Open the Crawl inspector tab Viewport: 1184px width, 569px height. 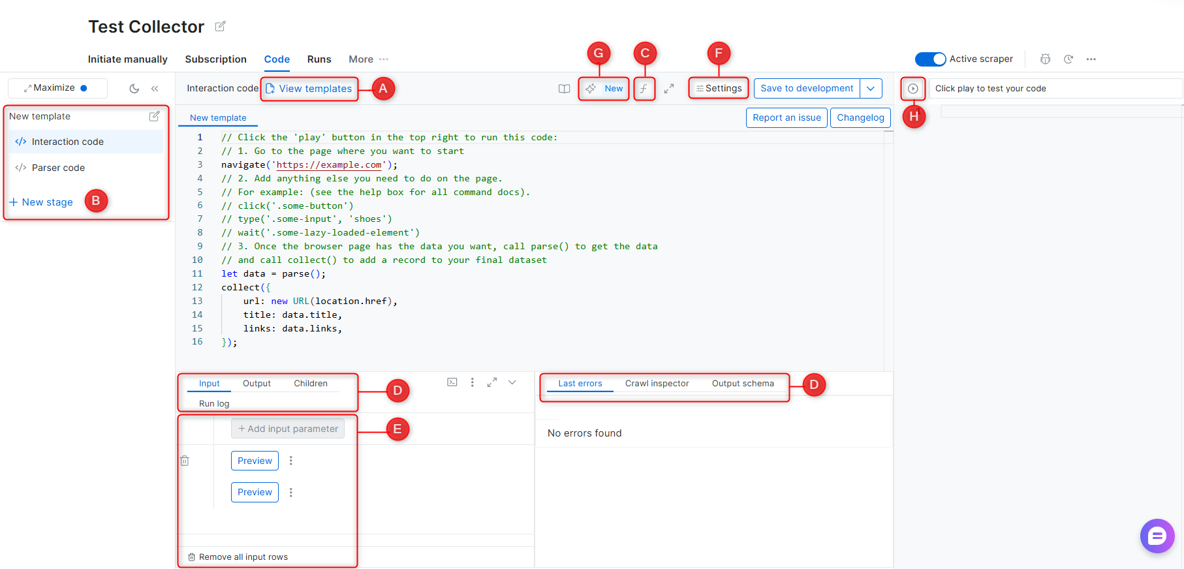(657, 384)
